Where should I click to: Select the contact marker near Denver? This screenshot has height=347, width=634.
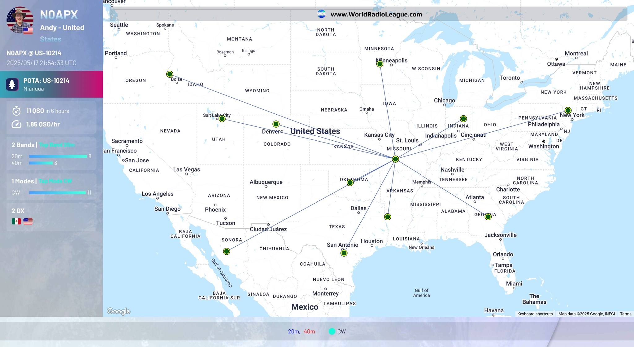tap(276, 124)
